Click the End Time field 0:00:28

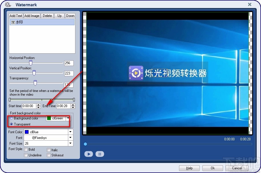point(63,106)
